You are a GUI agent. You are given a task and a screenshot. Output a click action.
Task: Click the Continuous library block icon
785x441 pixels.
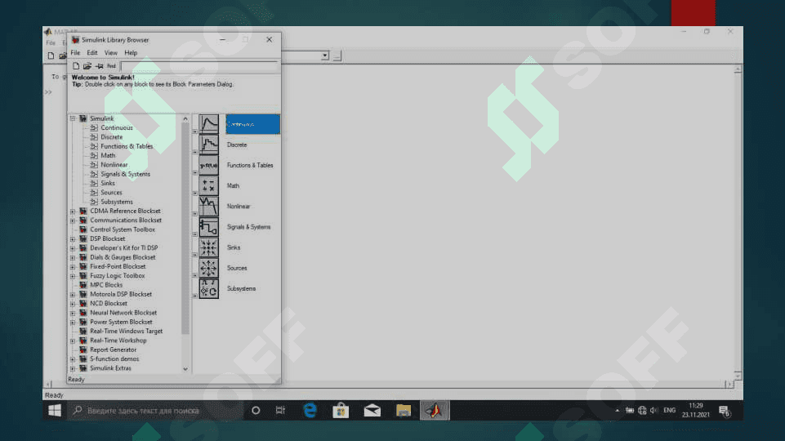click(209, 124)
